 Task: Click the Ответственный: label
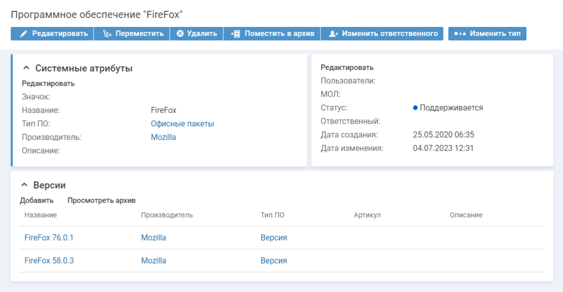351,121
